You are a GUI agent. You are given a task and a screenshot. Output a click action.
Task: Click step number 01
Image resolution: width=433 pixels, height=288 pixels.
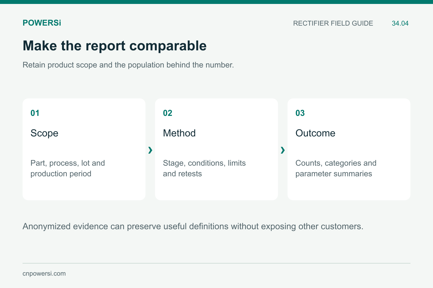(35, 113)
